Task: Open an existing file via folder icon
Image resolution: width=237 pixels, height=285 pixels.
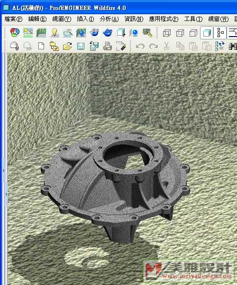Action: click(x=67, y=46)
